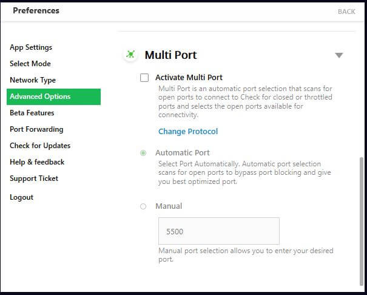The width and height of the screenshot is (367, 295).
Task: Open the Select Mode menu item
Action: pyautogui.click(x=30, y=64)
